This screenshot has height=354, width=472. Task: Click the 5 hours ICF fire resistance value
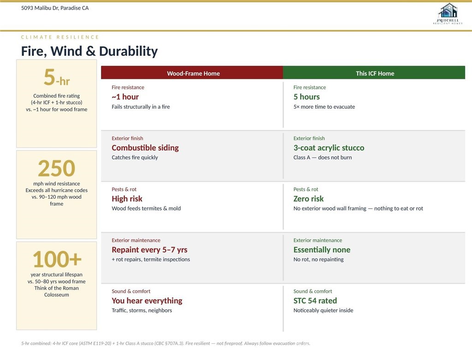307,97
